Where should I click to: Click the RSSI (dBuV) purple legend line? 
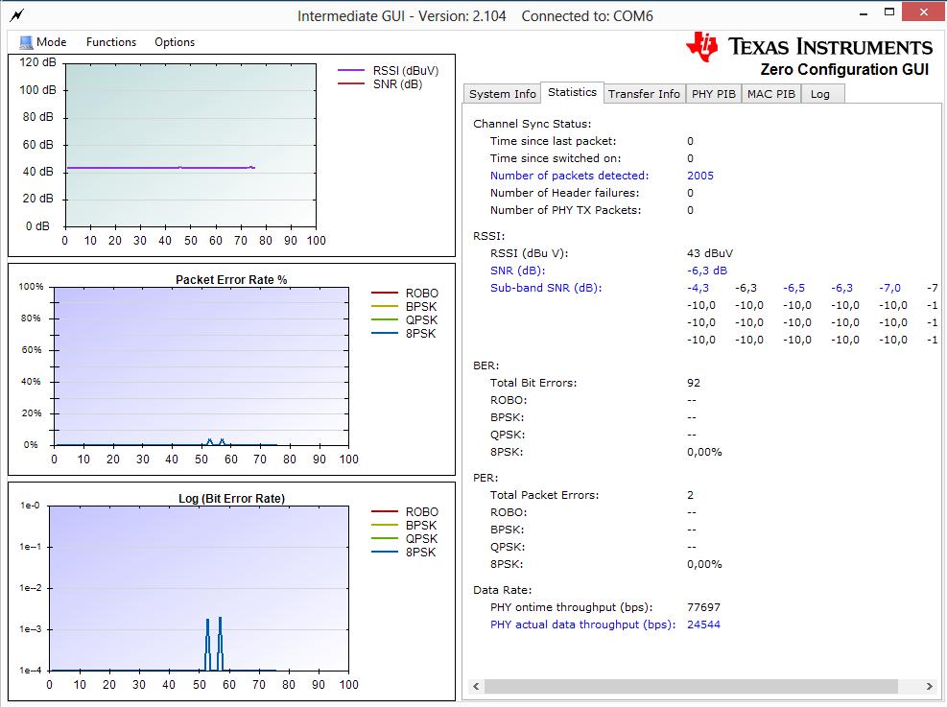[351, 71]
